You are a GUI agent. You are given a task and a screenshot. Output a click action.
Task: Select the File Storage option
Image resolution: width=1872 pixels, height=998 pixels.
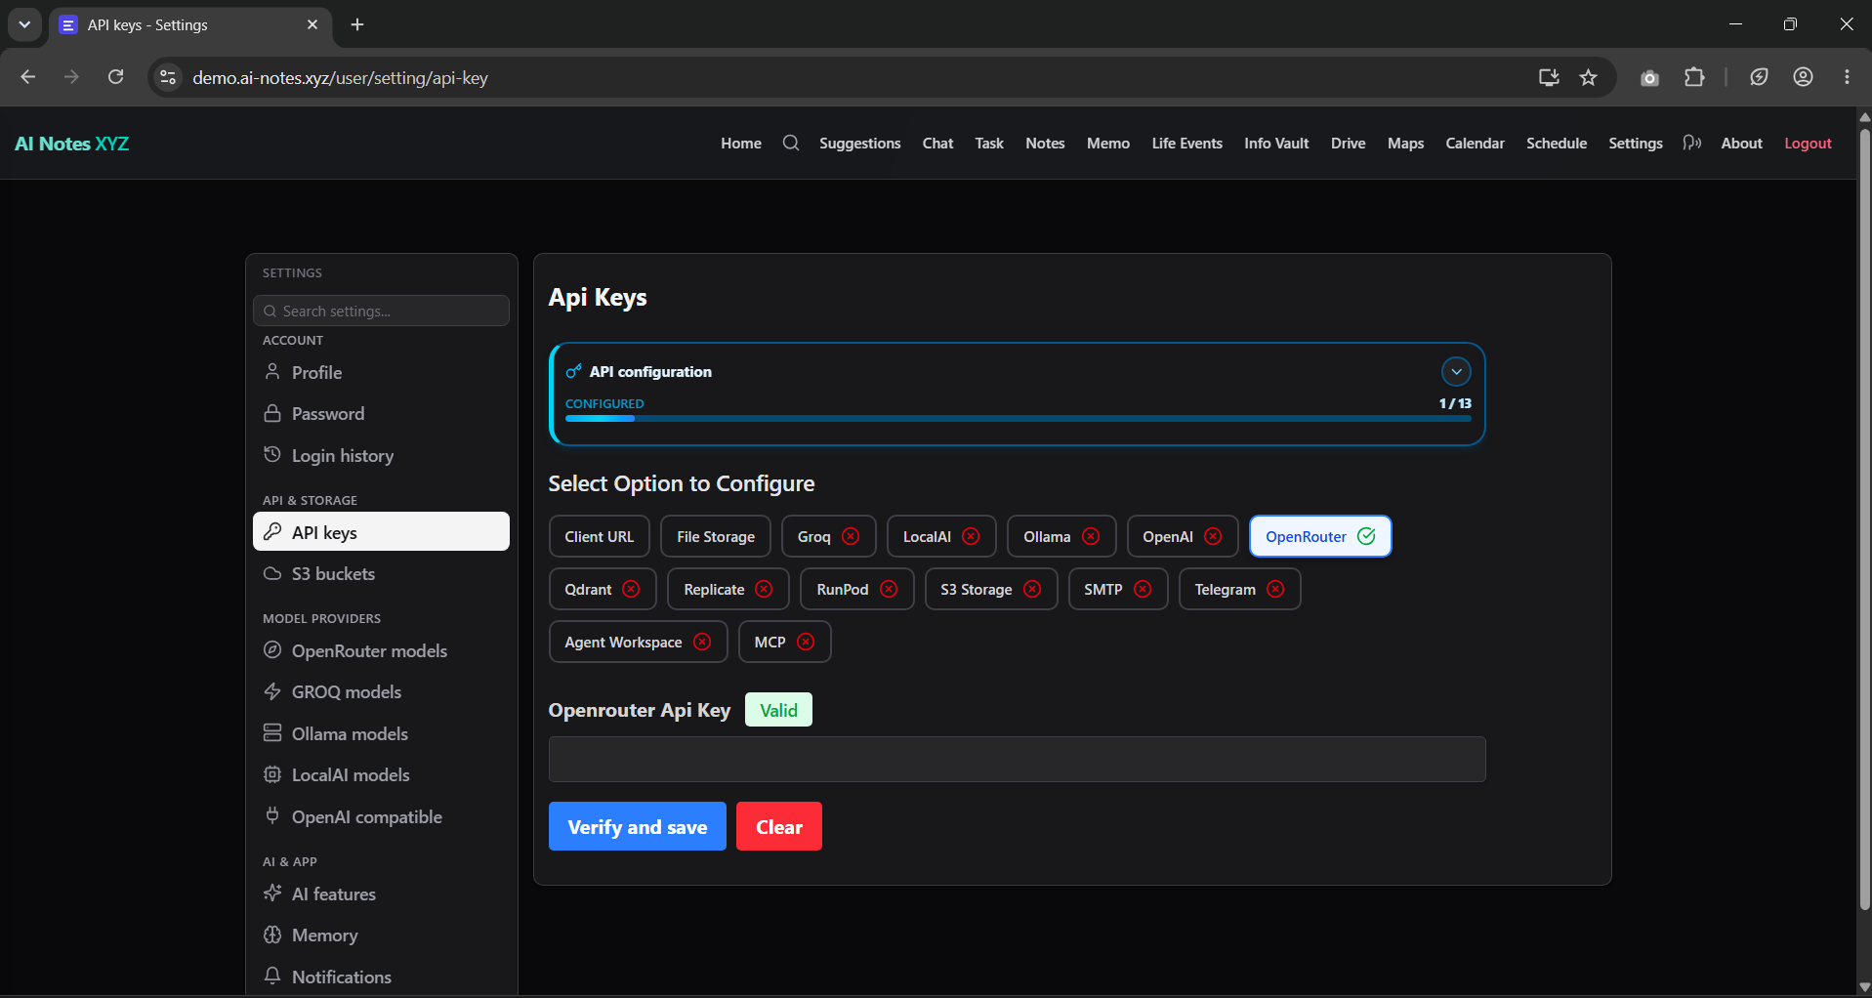715,536
